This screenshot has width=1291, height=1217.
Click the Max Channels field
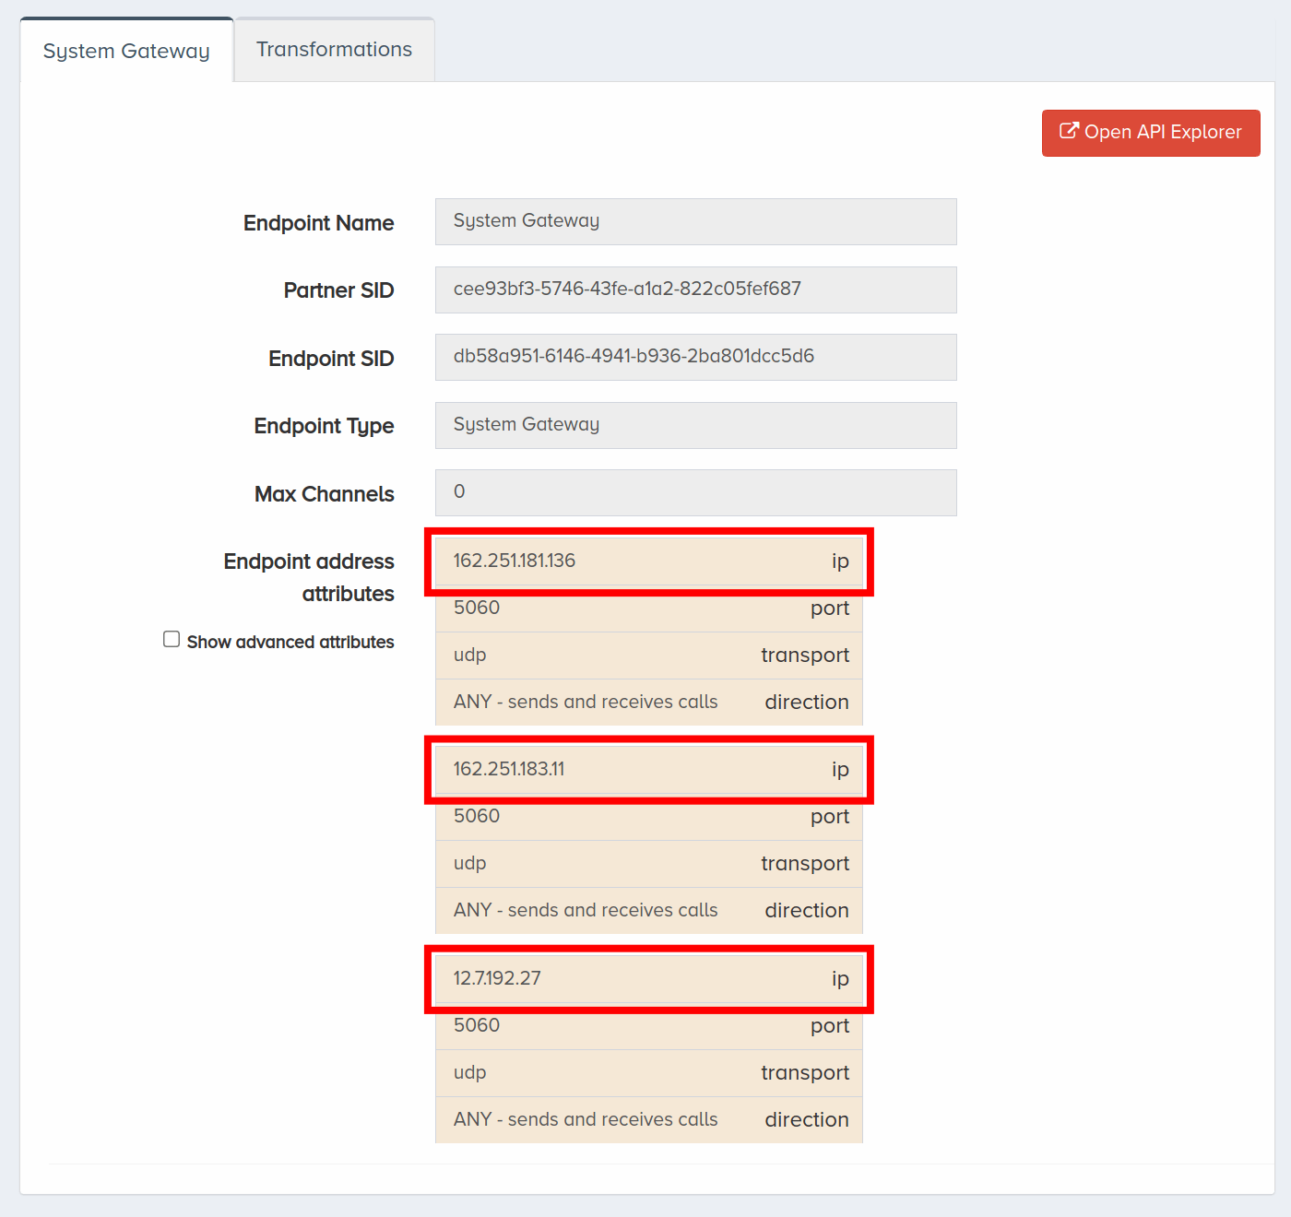coord(696,492)
